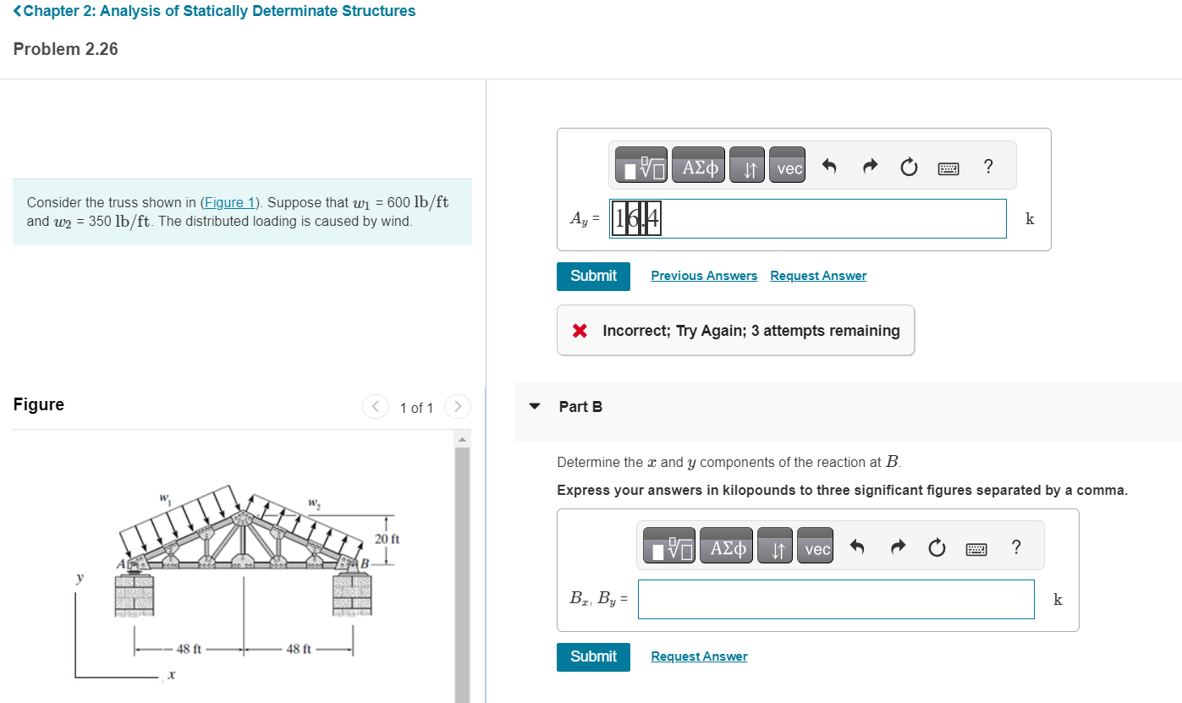Viewport: 1182px width, 703px height.
Task: Click the units arrows icon in Part B toolbar
Action: tap(775, 546)
